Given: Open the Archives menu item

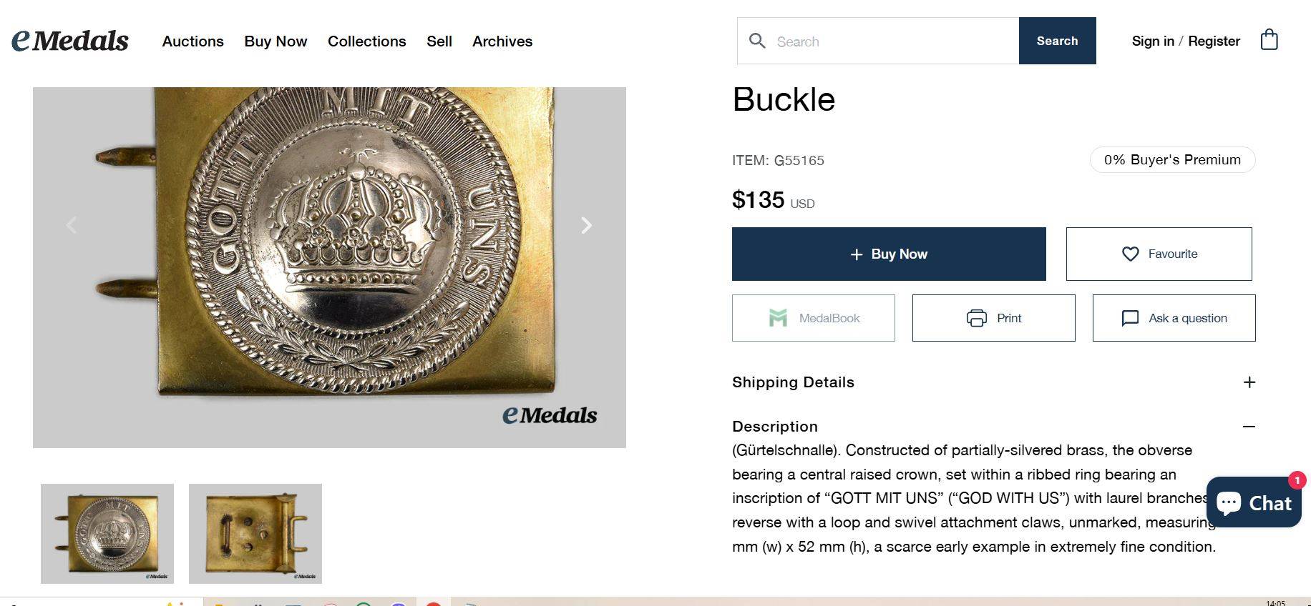Looking at the screenshot, I should tap(502, 41).
